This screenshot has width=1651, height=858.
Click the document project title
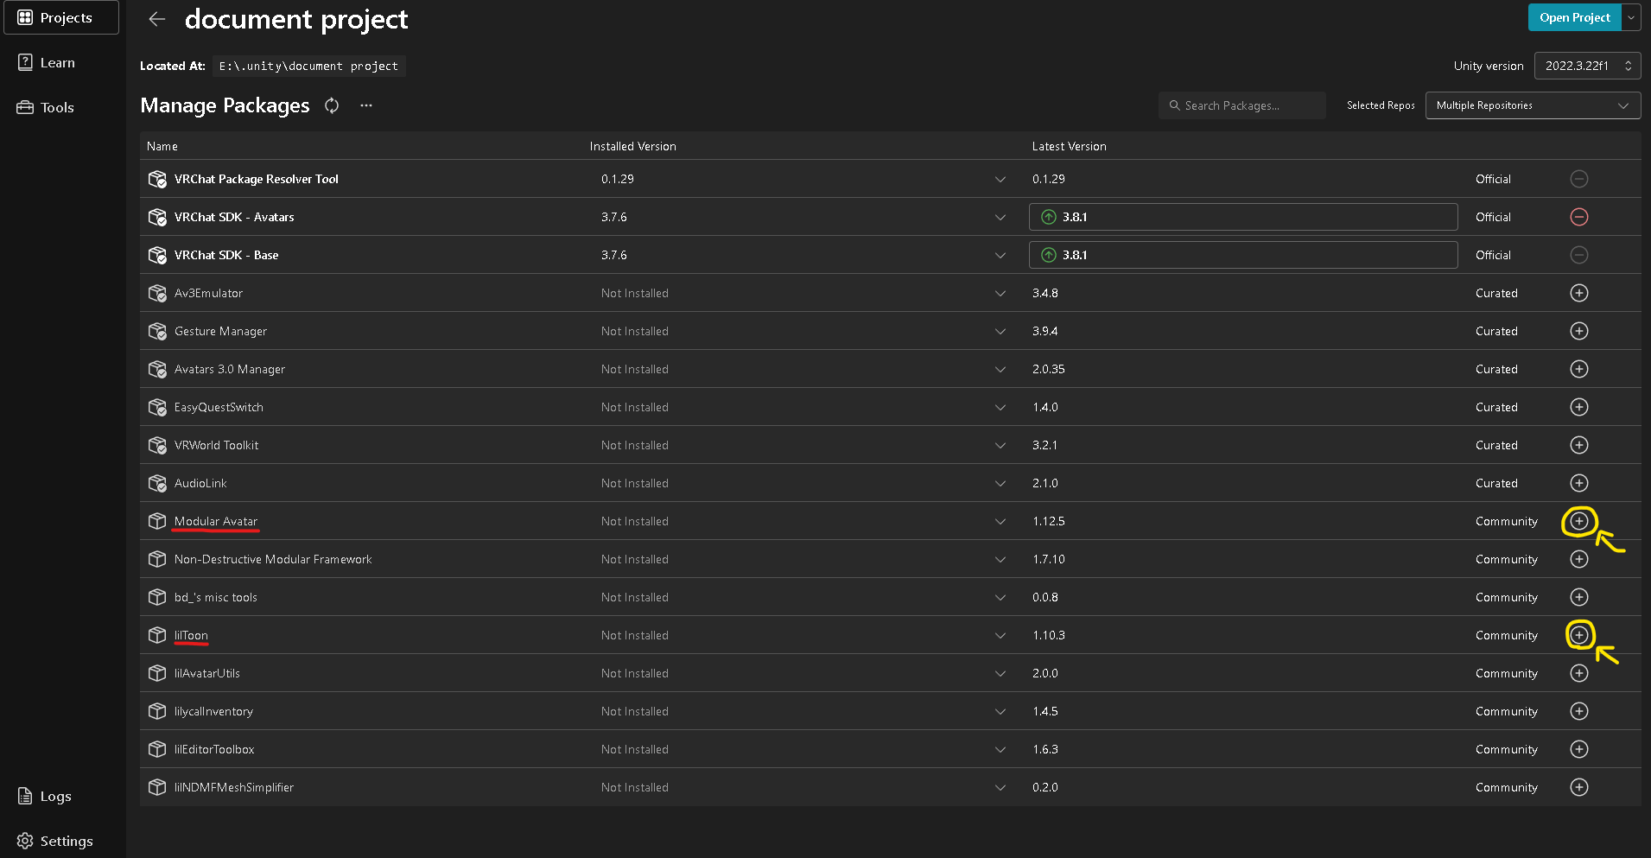pyautogui.click(x=296, y=19)
